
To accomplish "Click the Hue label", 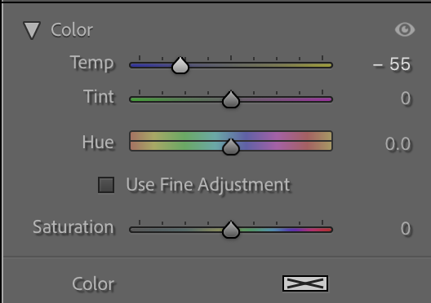I will click(98, 143).
